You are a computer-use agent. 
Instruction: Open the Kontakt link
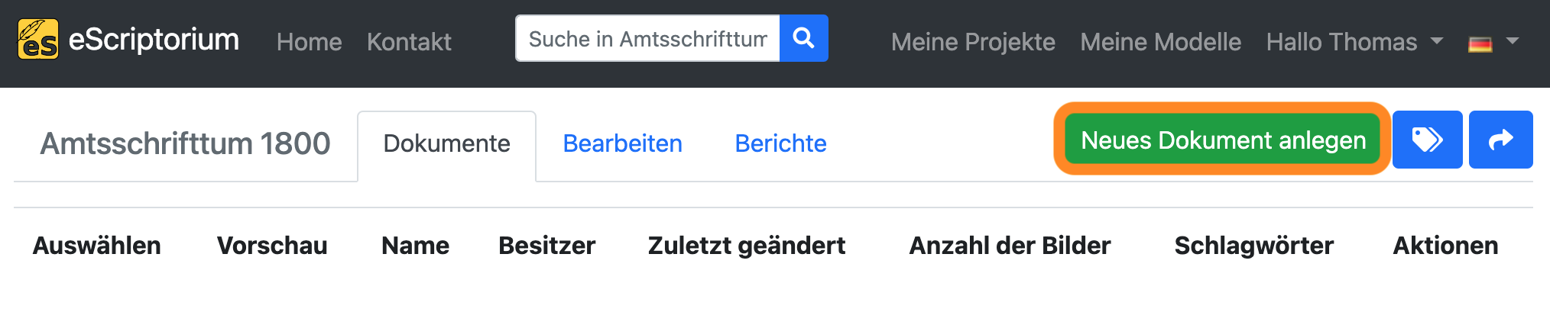pos(409,41)
